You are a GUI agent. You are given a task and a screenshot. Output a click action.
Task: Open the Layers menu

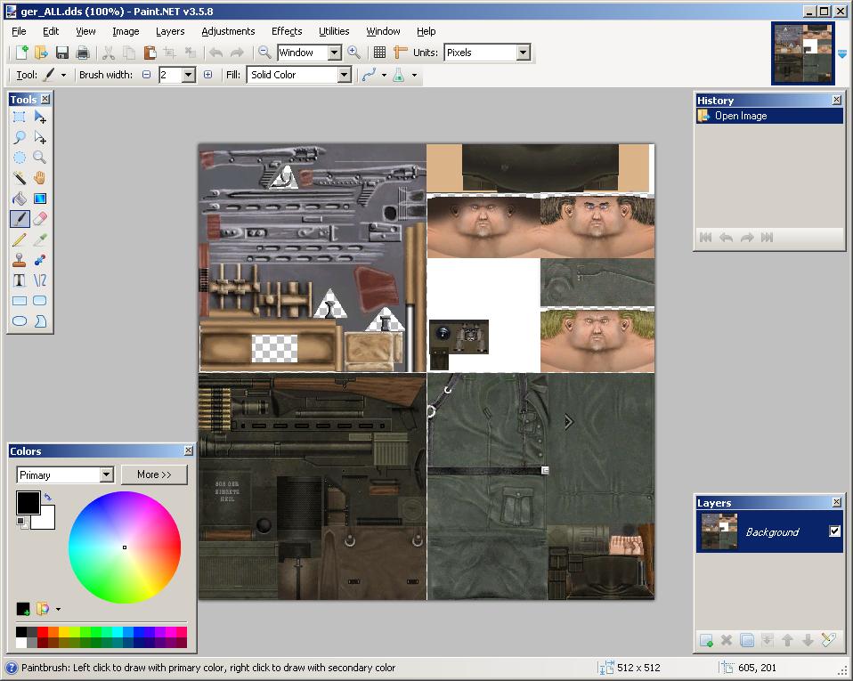170,31
